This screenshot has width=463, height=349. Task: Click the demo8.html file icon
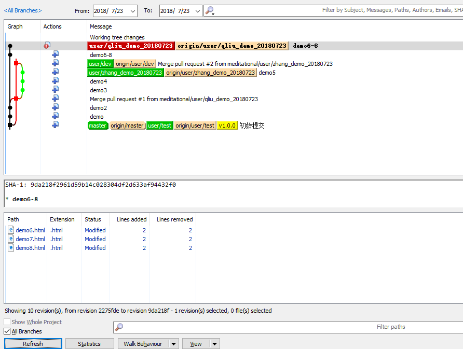(x=11, y=248)
